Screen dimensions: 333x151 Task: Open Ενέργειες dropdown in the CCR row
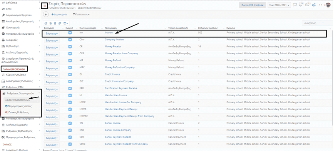(52, 54)
